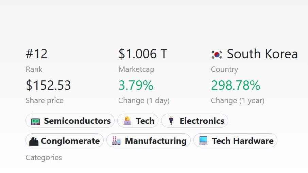Click the Tech person-at-laptop icon
Viewport: 308px width, 173px height.
[x=127, y=121]
